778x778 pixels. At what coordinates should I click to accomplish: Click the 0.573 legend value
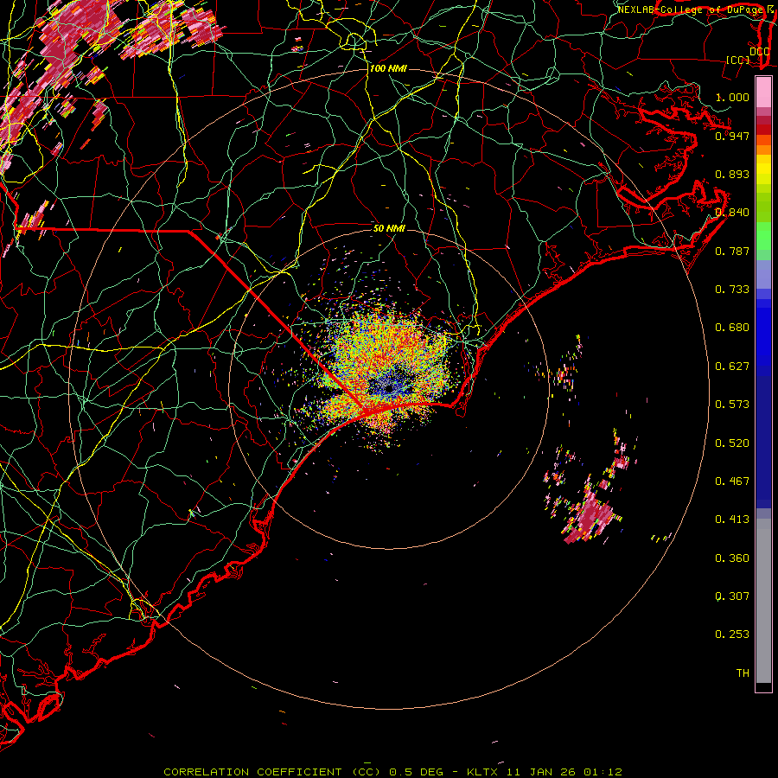click(732, 405)
